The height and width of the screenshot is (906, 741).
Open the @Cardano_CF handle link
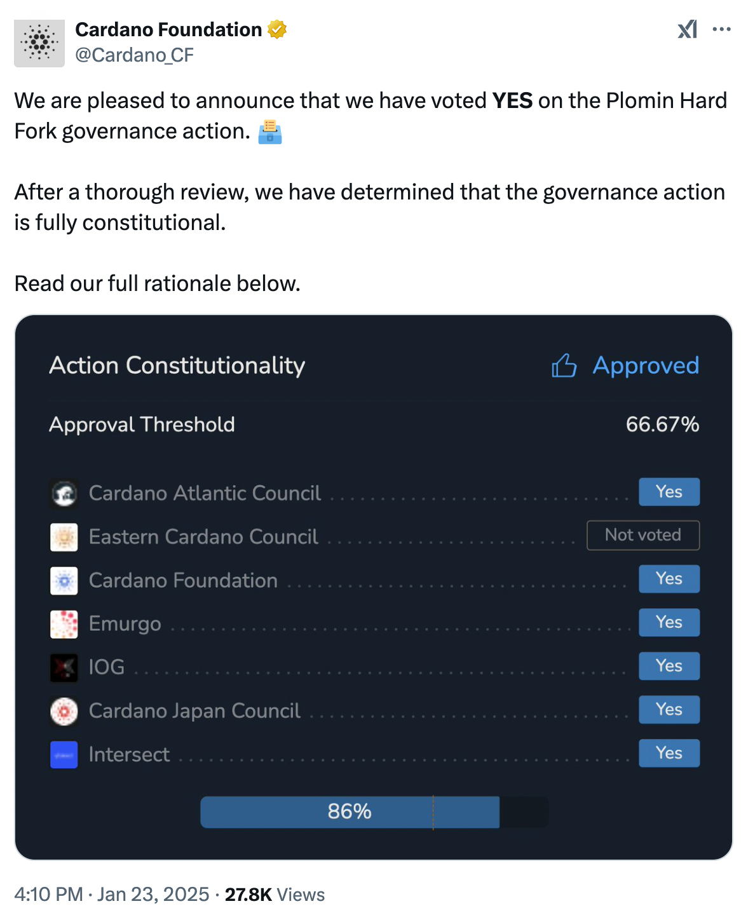134,55
